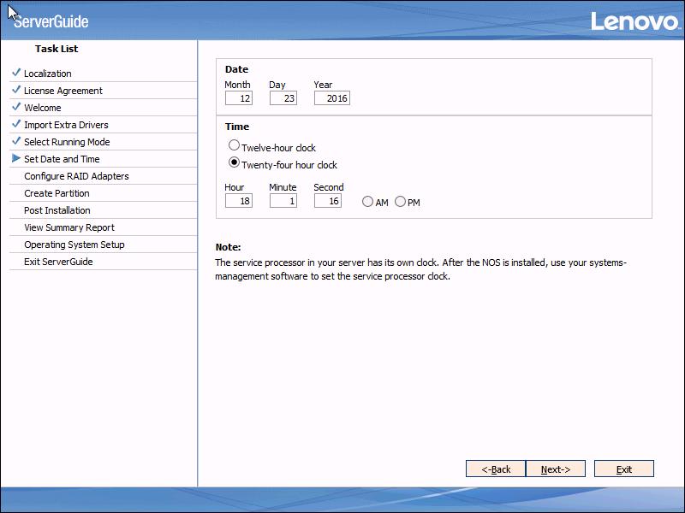Click the Exit button
This screenshot has width=685, height=513.
[623, 469]
